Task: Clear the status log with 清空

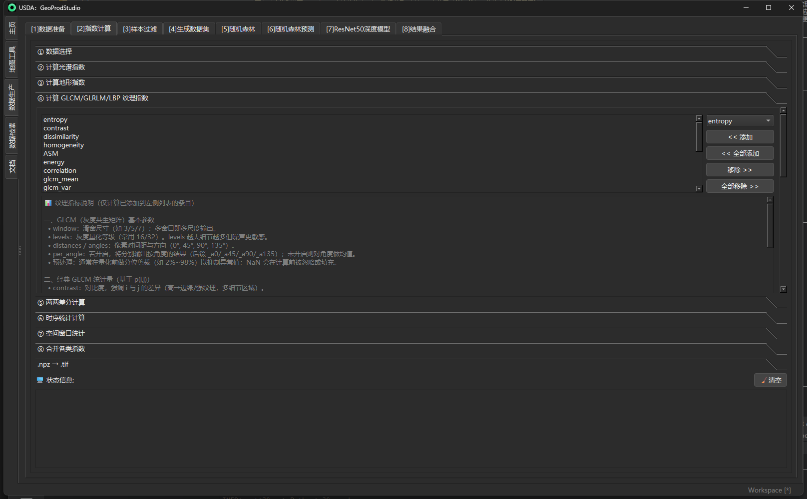Action: [770, 380]
